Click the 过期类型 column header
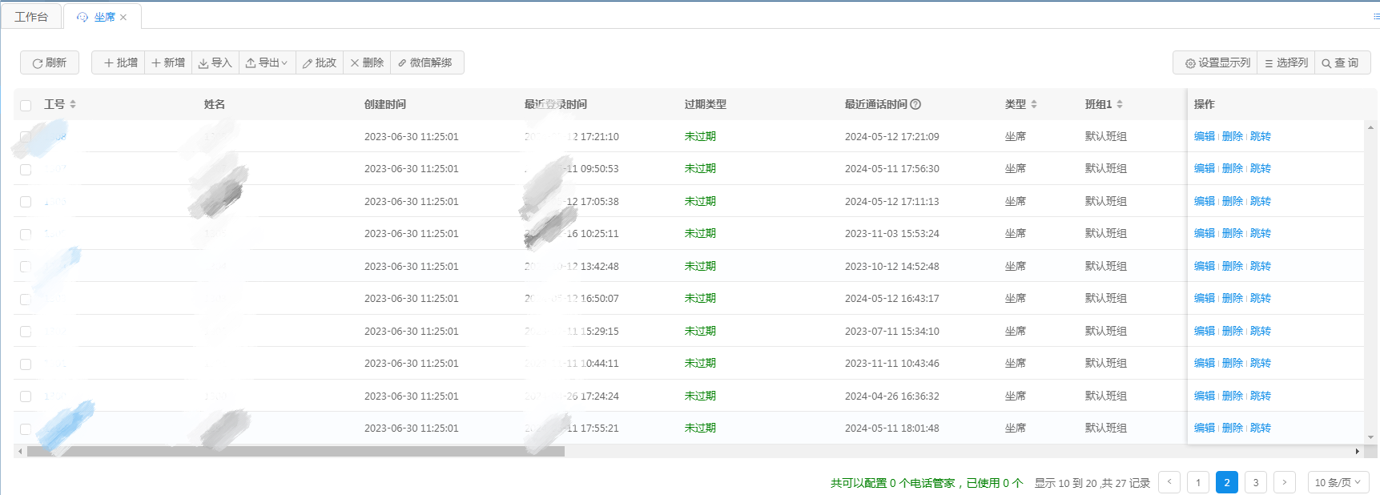1380x495 pixels. point(706,104)
